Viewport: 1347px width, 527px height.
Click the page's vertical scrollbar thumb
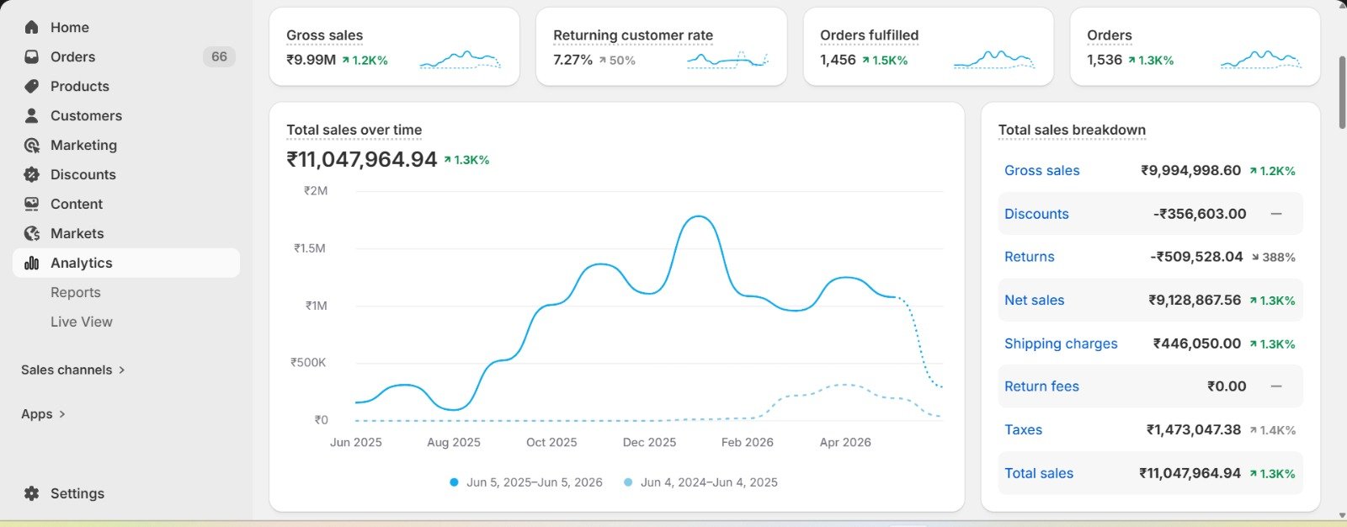[x=1342, y=92]
